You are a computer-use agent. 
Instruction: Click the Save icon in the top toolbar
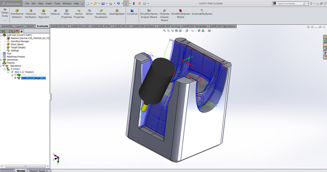coord(103,3)
